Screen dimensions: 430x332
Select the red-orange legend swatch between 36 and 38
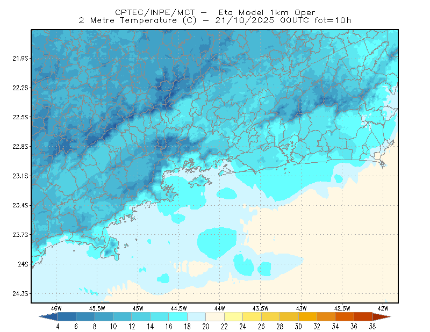pyautogui.click(x=363, y=317)
